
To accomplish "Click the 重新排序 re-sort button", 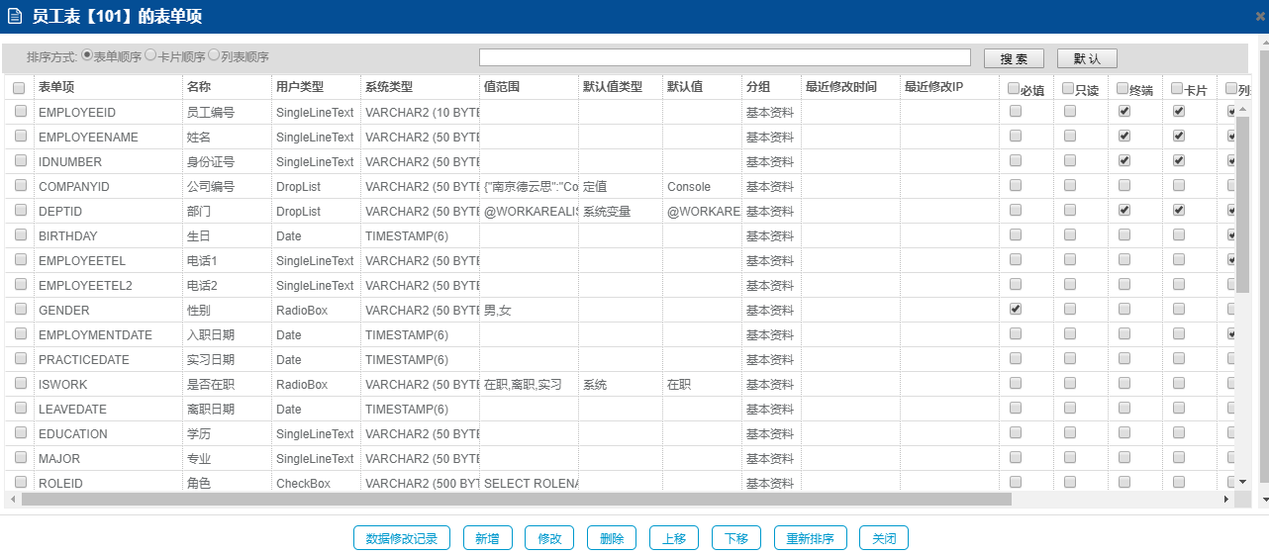I will click(810, 538).
